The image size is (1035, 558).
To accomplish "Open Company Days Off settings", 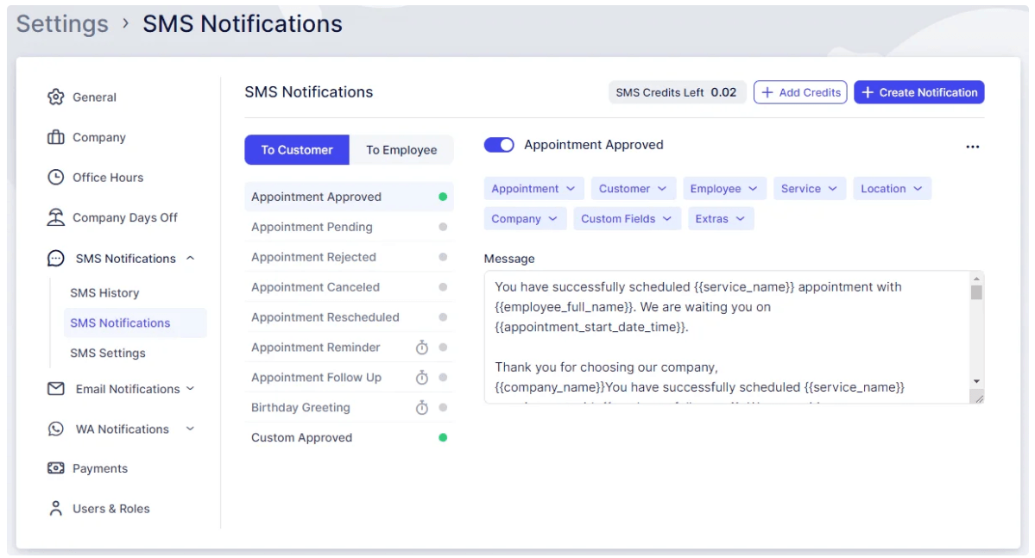I will (x=125, y=217).
